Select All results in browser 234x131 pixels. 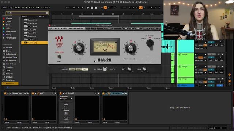10,83
